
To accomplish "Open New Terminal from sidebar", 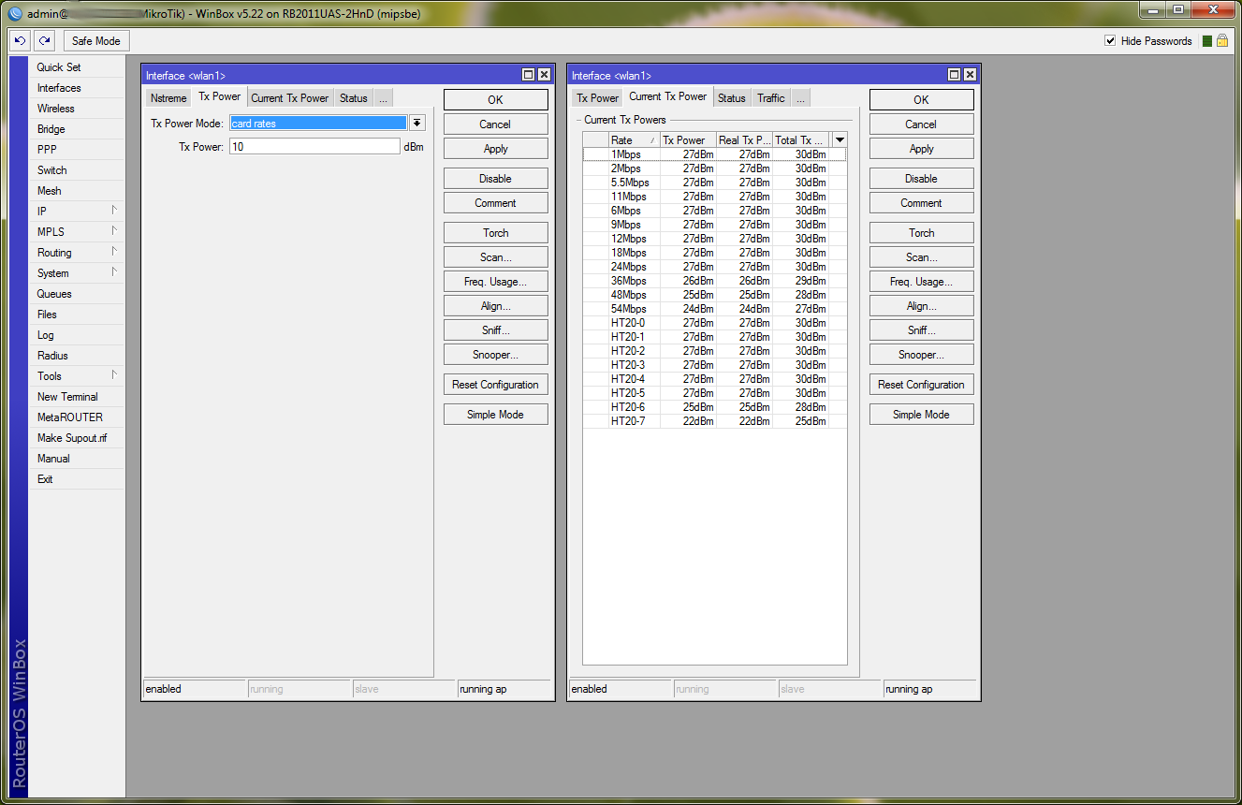I will tap(77, 397).
